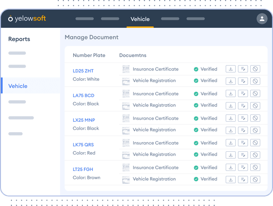Screen dimensions: 273x206
Task: Click the yelowsoft logo
Action: tap(27, 19)
